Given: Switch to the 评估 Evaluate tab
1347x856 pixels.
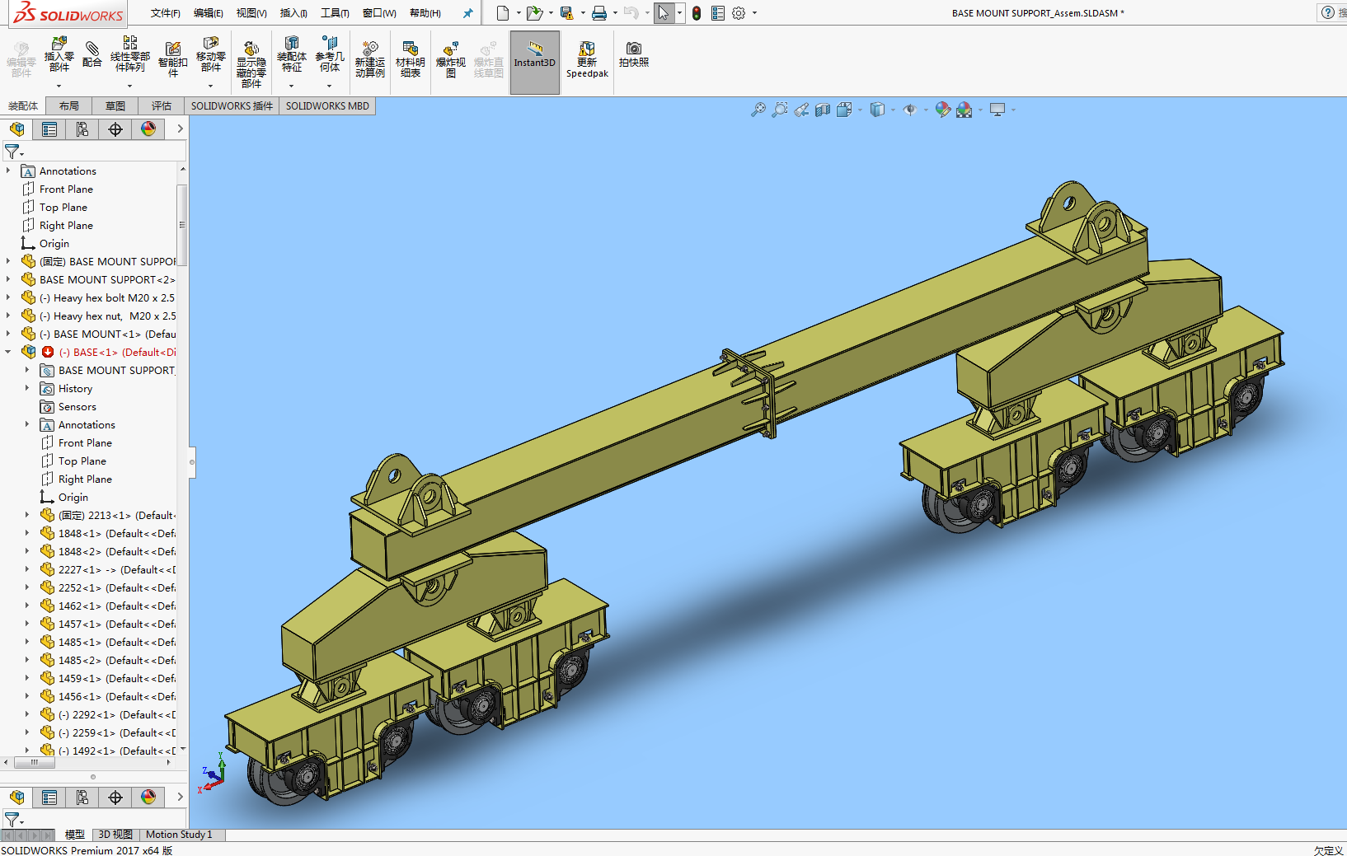Looking at the screenshot, I should pos(161,105).
